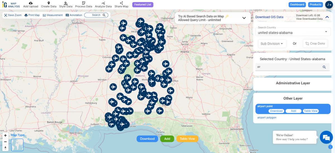The image size is (335, 153).
Task: Open the live chat bubble
Action: coord(326,137)
